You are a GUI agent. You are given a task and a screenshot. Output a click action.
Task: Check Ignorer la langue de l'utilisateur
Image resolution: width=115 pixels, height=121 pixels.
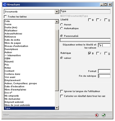[x=62, y=91]
